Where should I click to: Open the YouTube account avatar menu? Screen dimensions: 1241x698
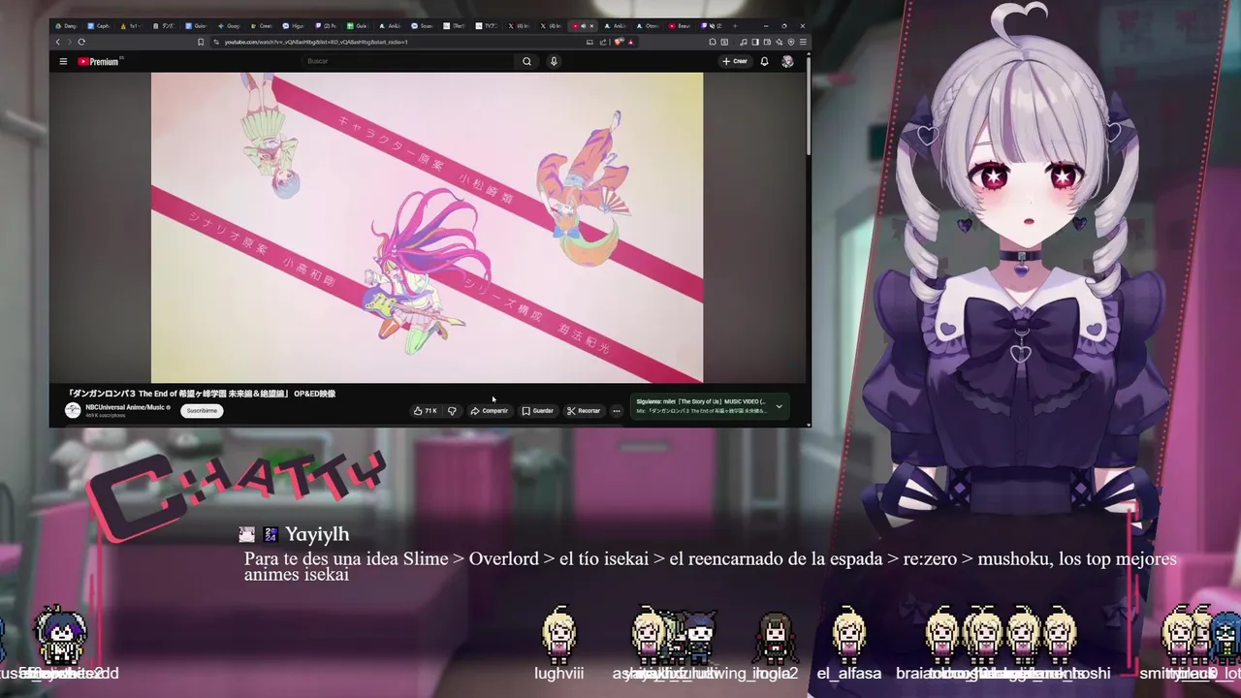[x=787, y=61]
